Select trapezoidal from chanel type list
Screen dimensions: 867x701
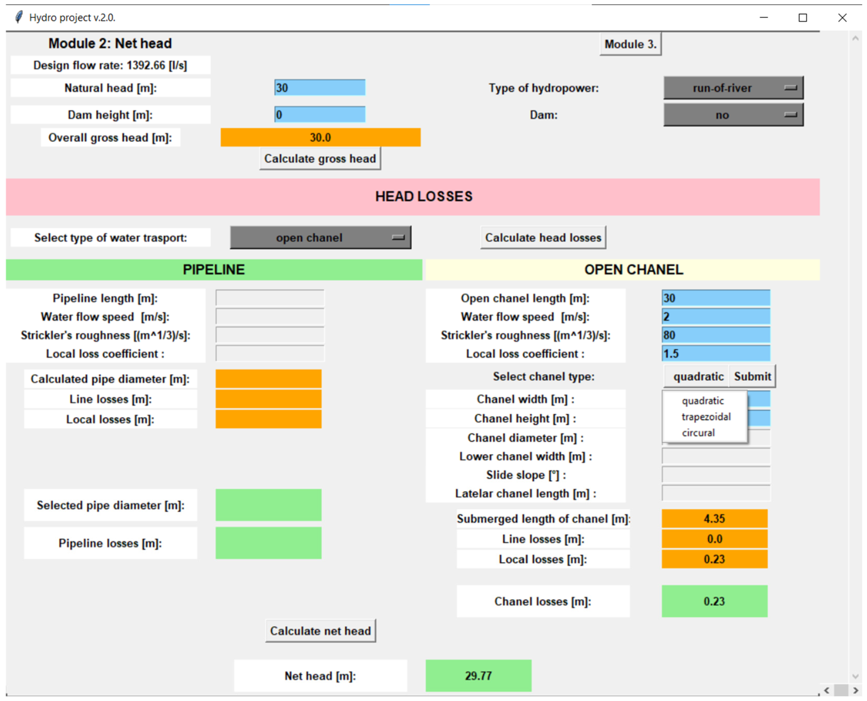tap(706, 417)
